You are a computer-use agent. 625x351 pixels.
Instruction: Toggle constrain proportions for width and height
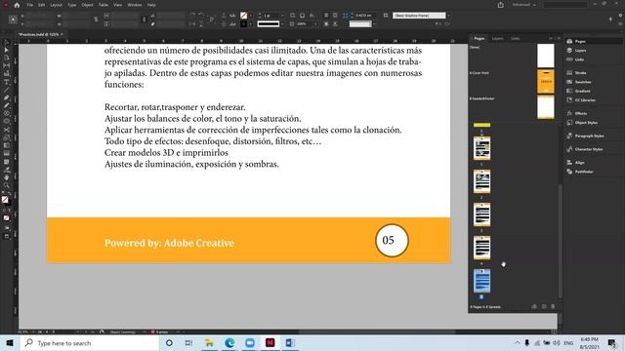tap(96, 19)
